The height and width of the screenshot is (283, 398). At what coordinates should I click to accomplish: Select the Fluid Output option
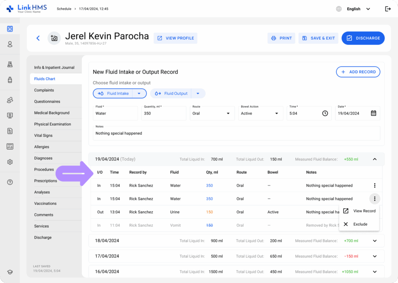172,94
